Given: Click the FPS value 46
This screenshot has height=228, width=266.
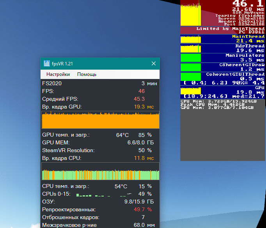Looking at the screenshot, I should pos(142,91).
